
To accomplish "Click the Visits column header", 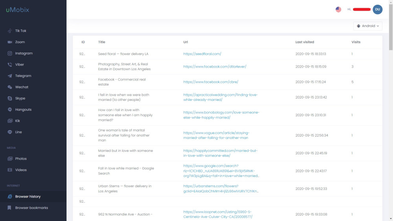I will 356,42.
